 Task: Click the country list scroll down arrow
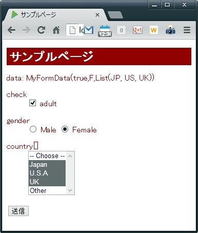70,190
